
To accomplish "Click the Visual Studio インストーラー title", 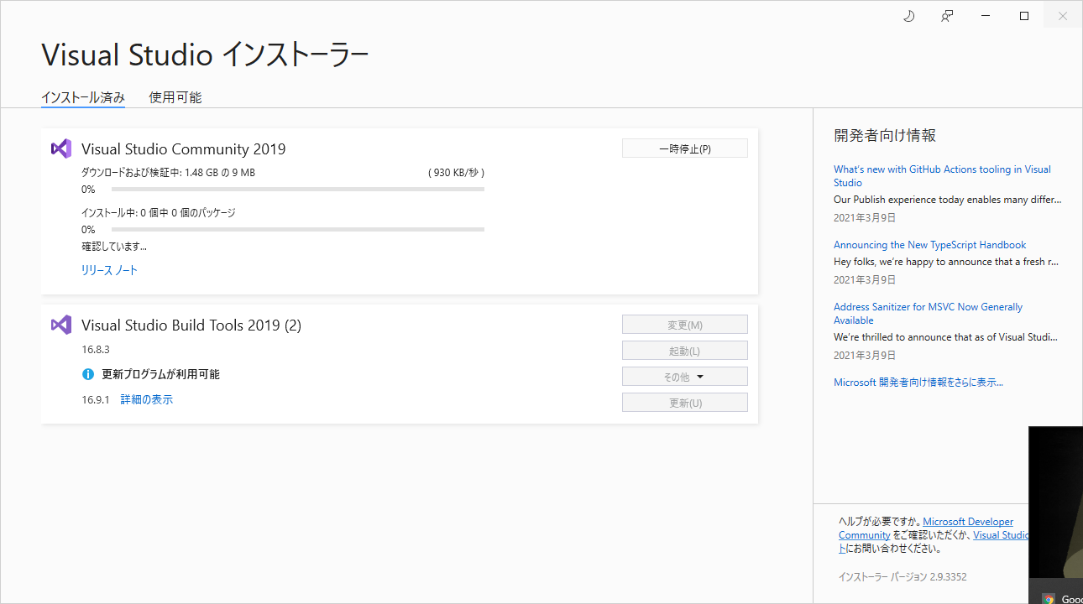I will (205, 55).
